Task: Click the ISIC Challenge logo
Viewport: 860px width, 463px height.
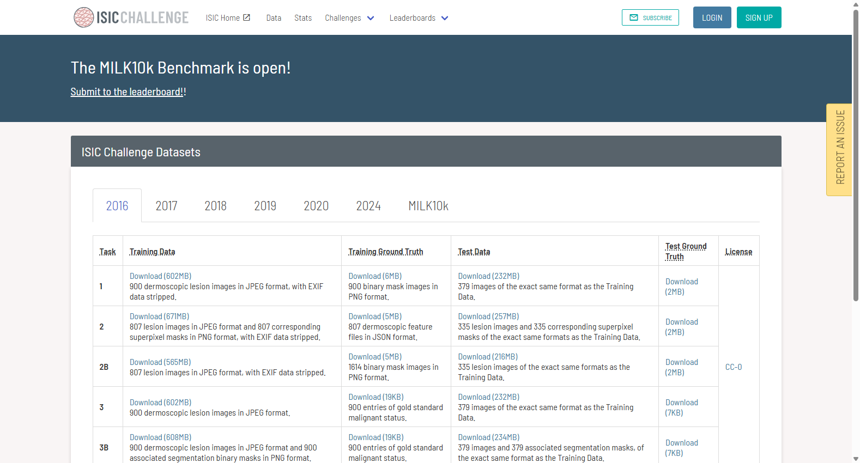Action: coord(131,17)
